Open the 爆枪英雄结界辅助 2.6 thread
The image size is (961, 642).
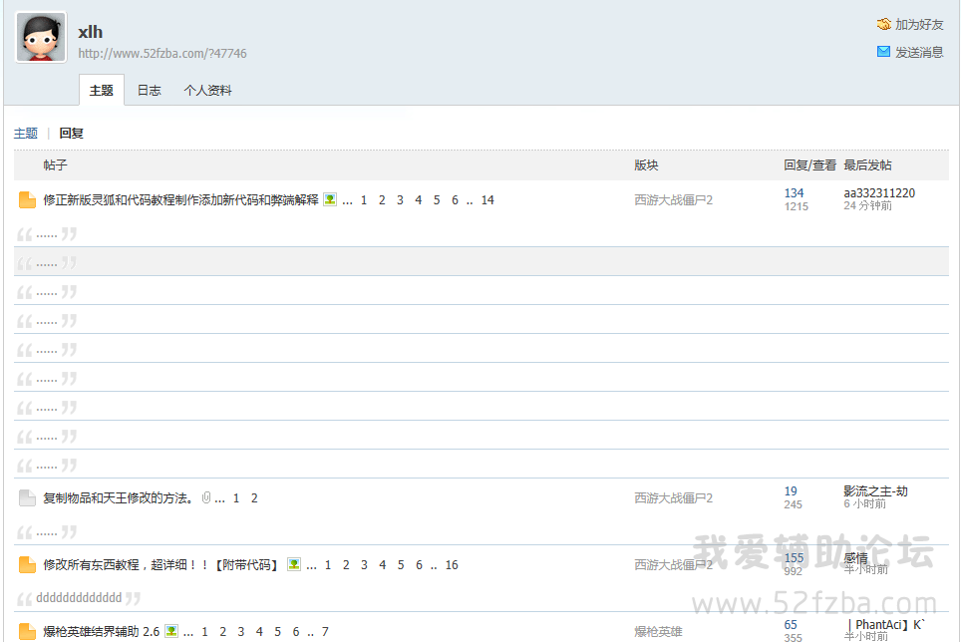(101, 632)
